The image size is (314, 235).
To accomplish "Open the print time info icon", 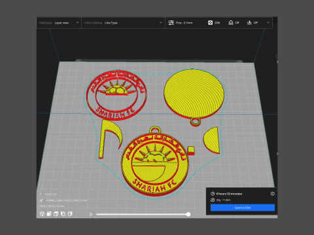I will click(273, 194).
